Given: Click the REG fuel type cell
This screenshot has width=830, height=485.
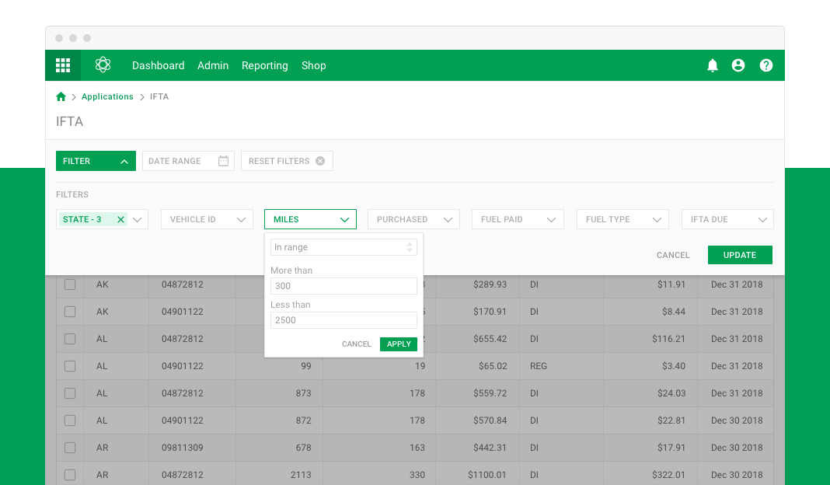Looking at the screenshot, I should [x=539, y=366].
